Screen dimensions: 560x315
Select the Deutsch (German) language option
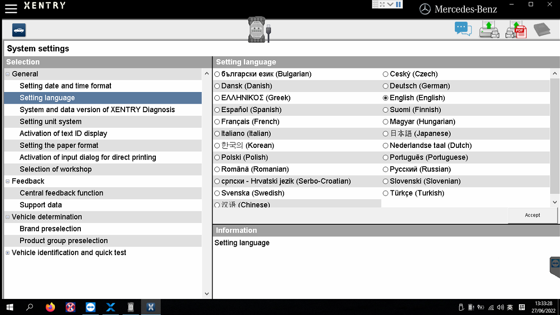click(x=385, y=86)
